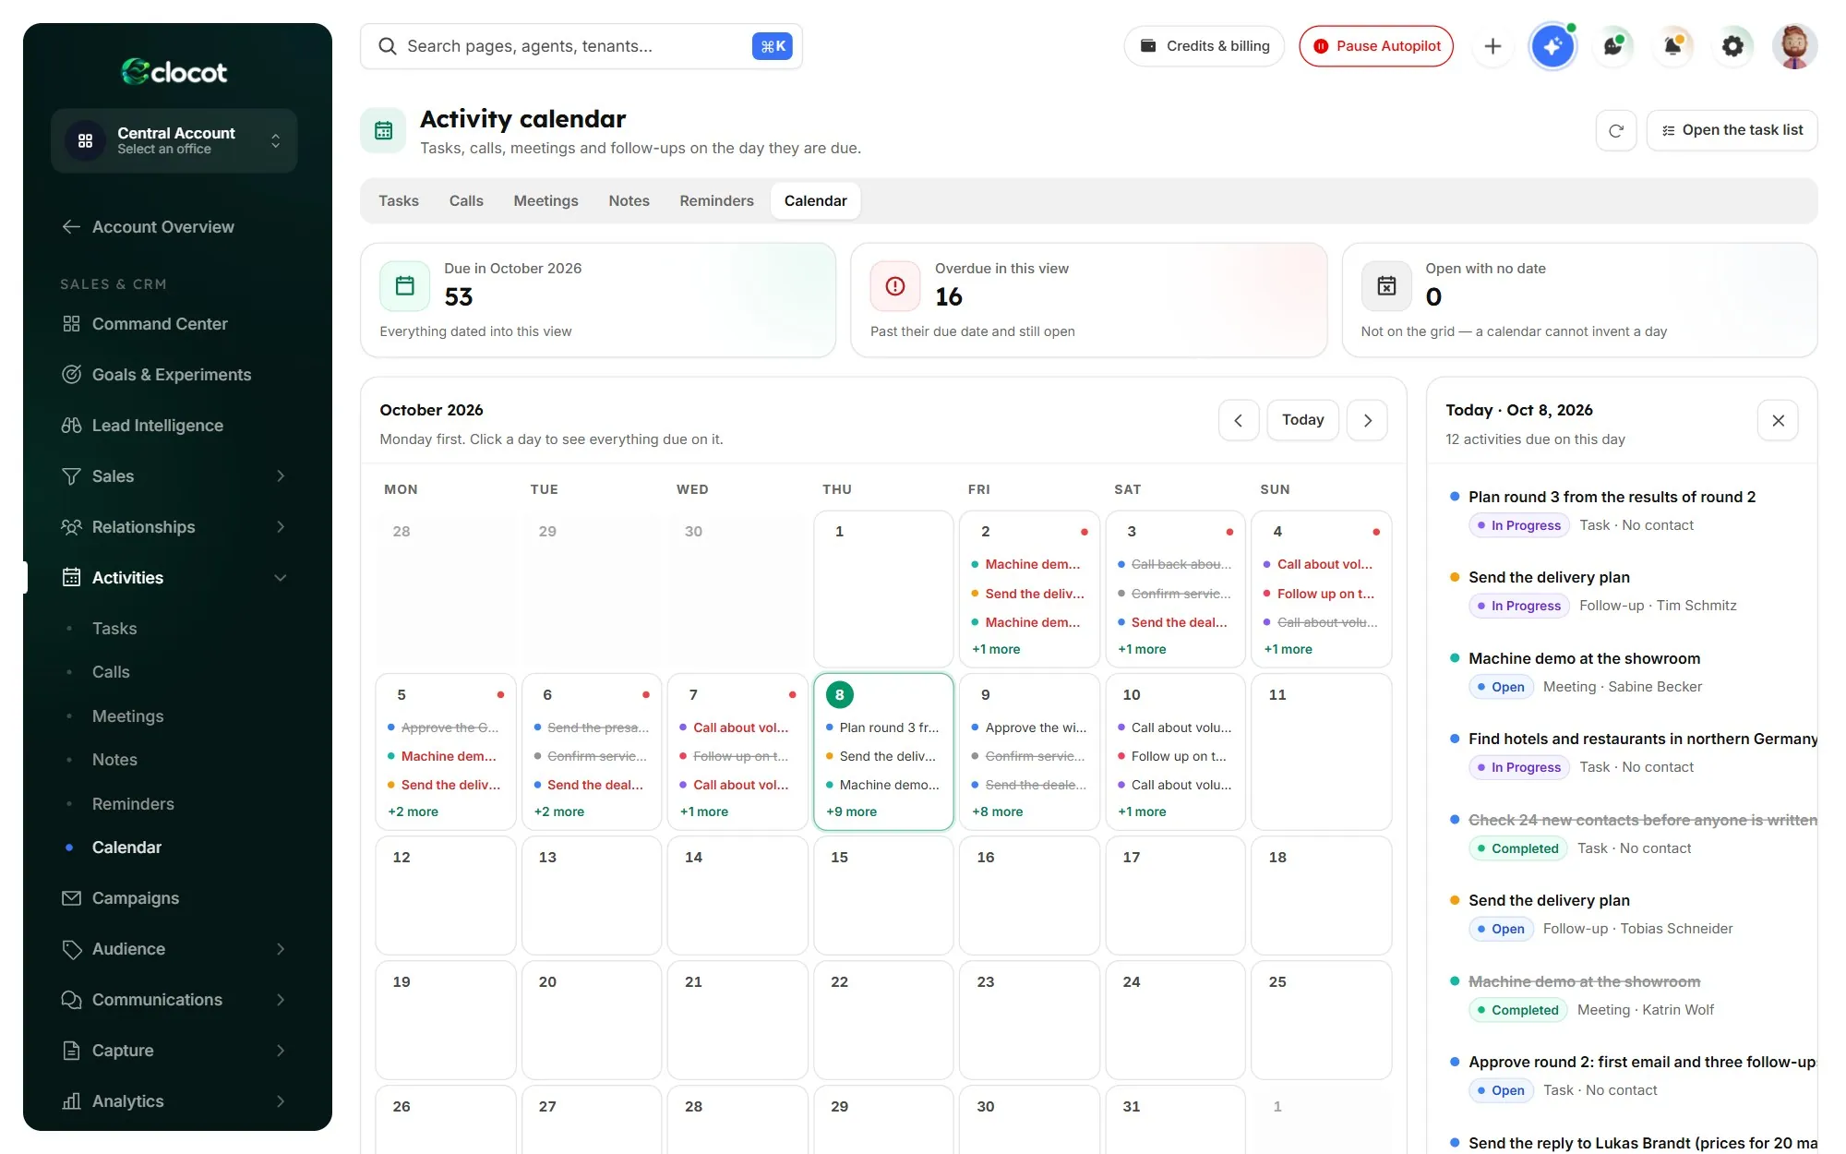The width and height of the screenshot is (1846, 1154).
Task: Click Credits & billing button
Action: (1205, 46)
